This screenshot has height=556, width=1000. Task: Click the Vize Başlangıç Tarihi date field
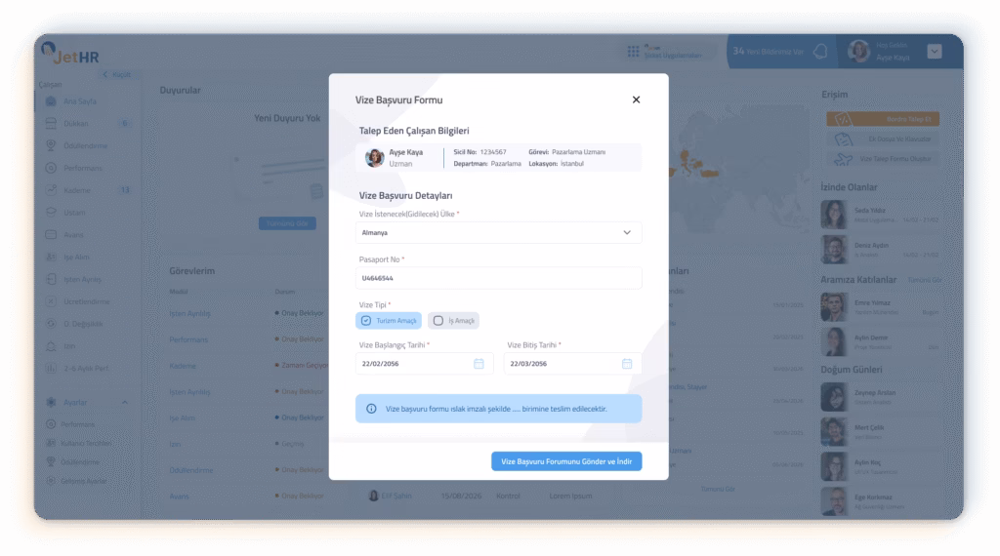point(415,364)
